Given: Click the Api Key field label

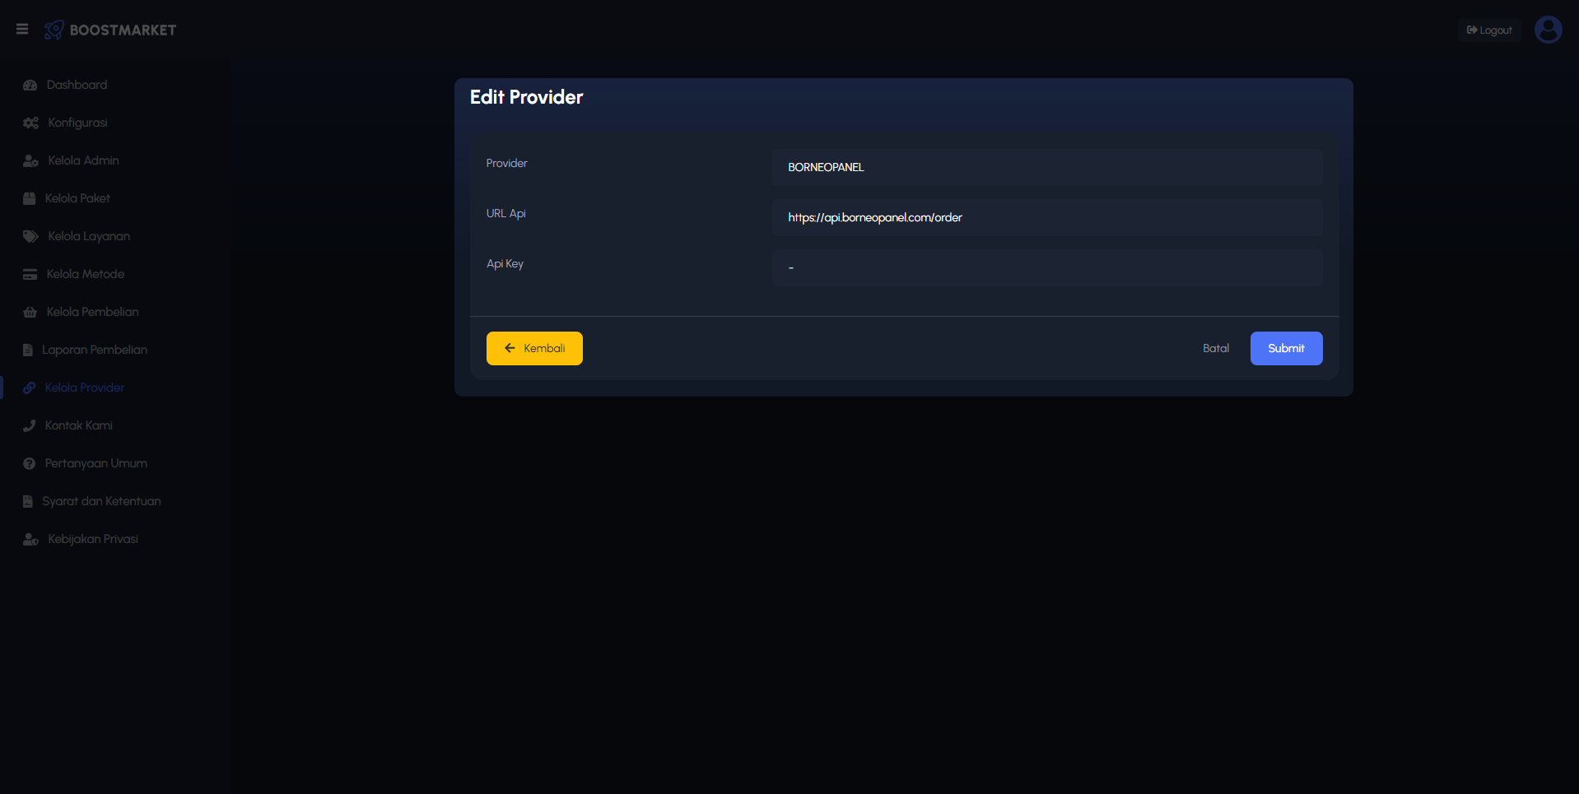Looking at the screenshot, I should pyautogui.click(x=505, y=263).
